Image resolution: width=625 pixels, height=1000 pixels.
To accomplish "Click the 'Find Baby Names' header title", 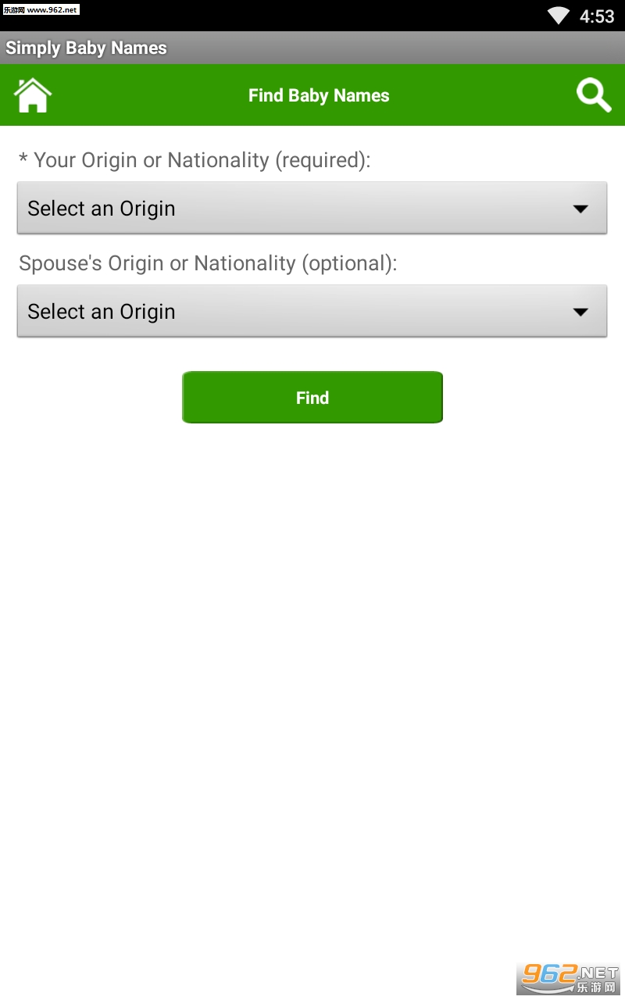I will (x=319, y=95).
